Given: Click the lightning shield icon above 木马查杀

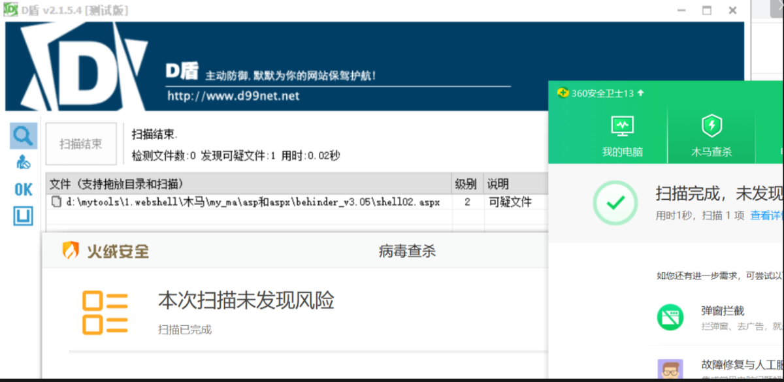Looking at the screenshot, I should 711,125.
